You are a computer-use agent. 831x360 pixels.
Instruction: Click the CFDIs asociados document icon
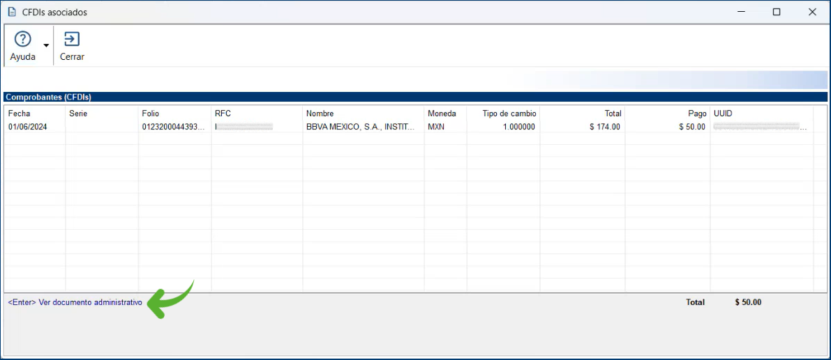pos(11,13)
